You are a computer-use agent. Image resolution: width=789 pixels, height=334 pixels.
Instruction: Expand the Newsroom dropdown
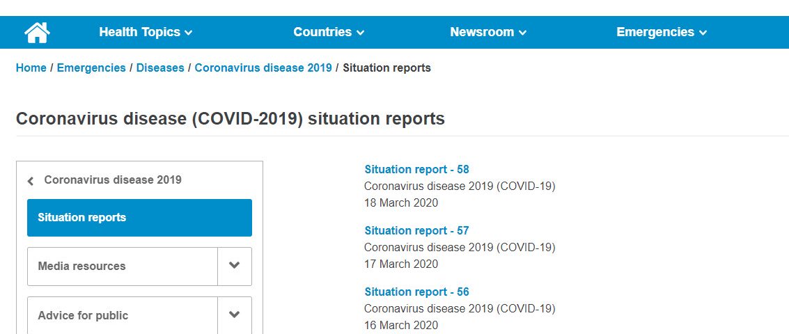(488, 32)
